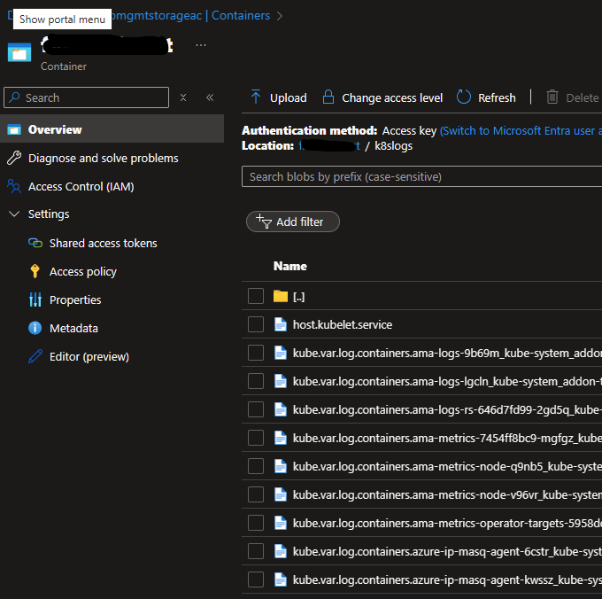This screenshot has width=602, height=599.
Task: Open Overview in the sidebar
Action: 112,129
